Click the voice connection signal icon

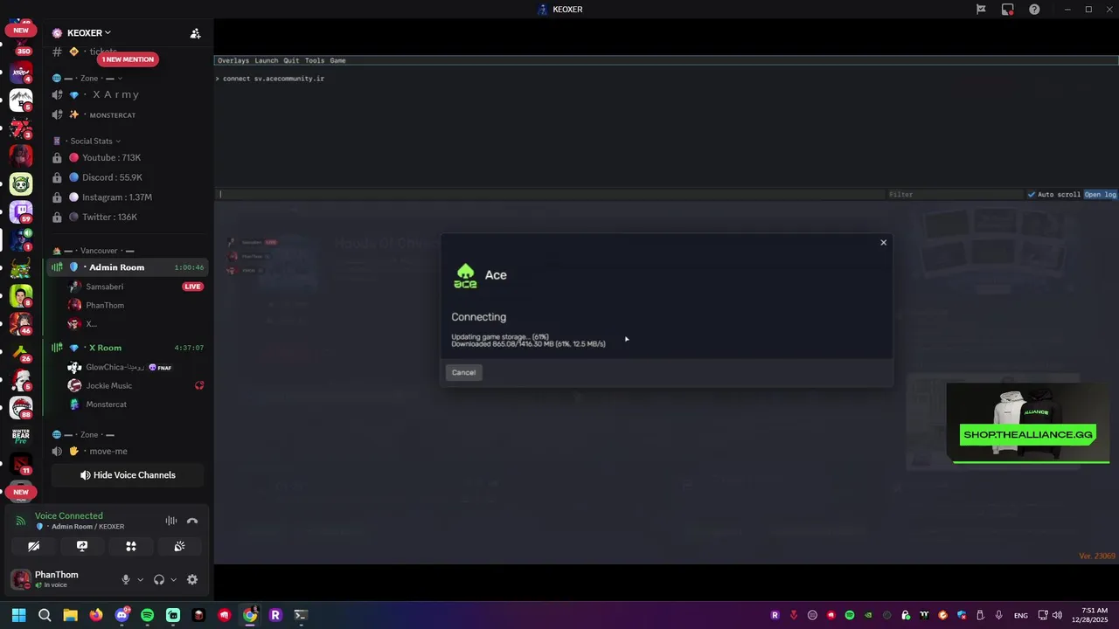click(21, 521)
